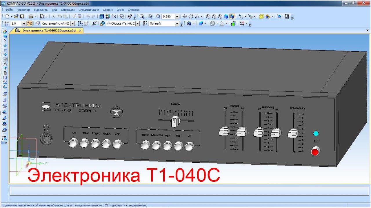Toggle the highlighted orthogonal drawing mode
The height and width of the screenshot is (208, 371).
pyautogui.click(x=29, y=24)
